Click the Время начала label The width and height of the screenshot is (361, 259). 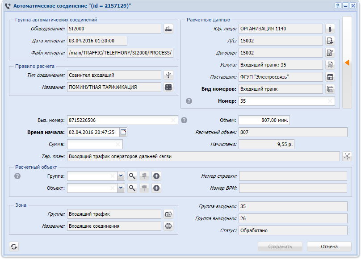click(x=46, y=132)
